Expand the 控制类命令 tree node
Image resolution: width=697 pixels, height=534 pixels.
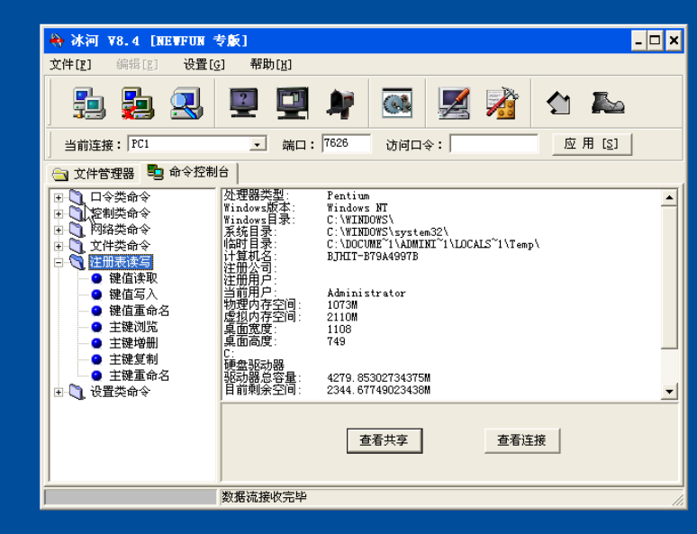(x=59, y=213)
